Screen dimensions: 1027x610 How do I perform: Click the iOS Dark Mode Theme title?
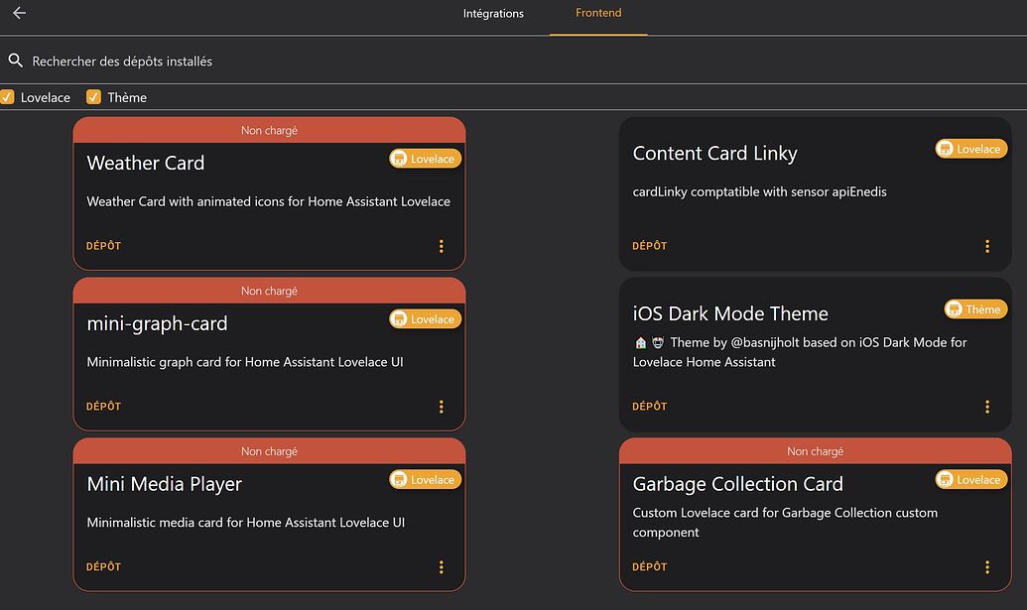pos(730,313)
